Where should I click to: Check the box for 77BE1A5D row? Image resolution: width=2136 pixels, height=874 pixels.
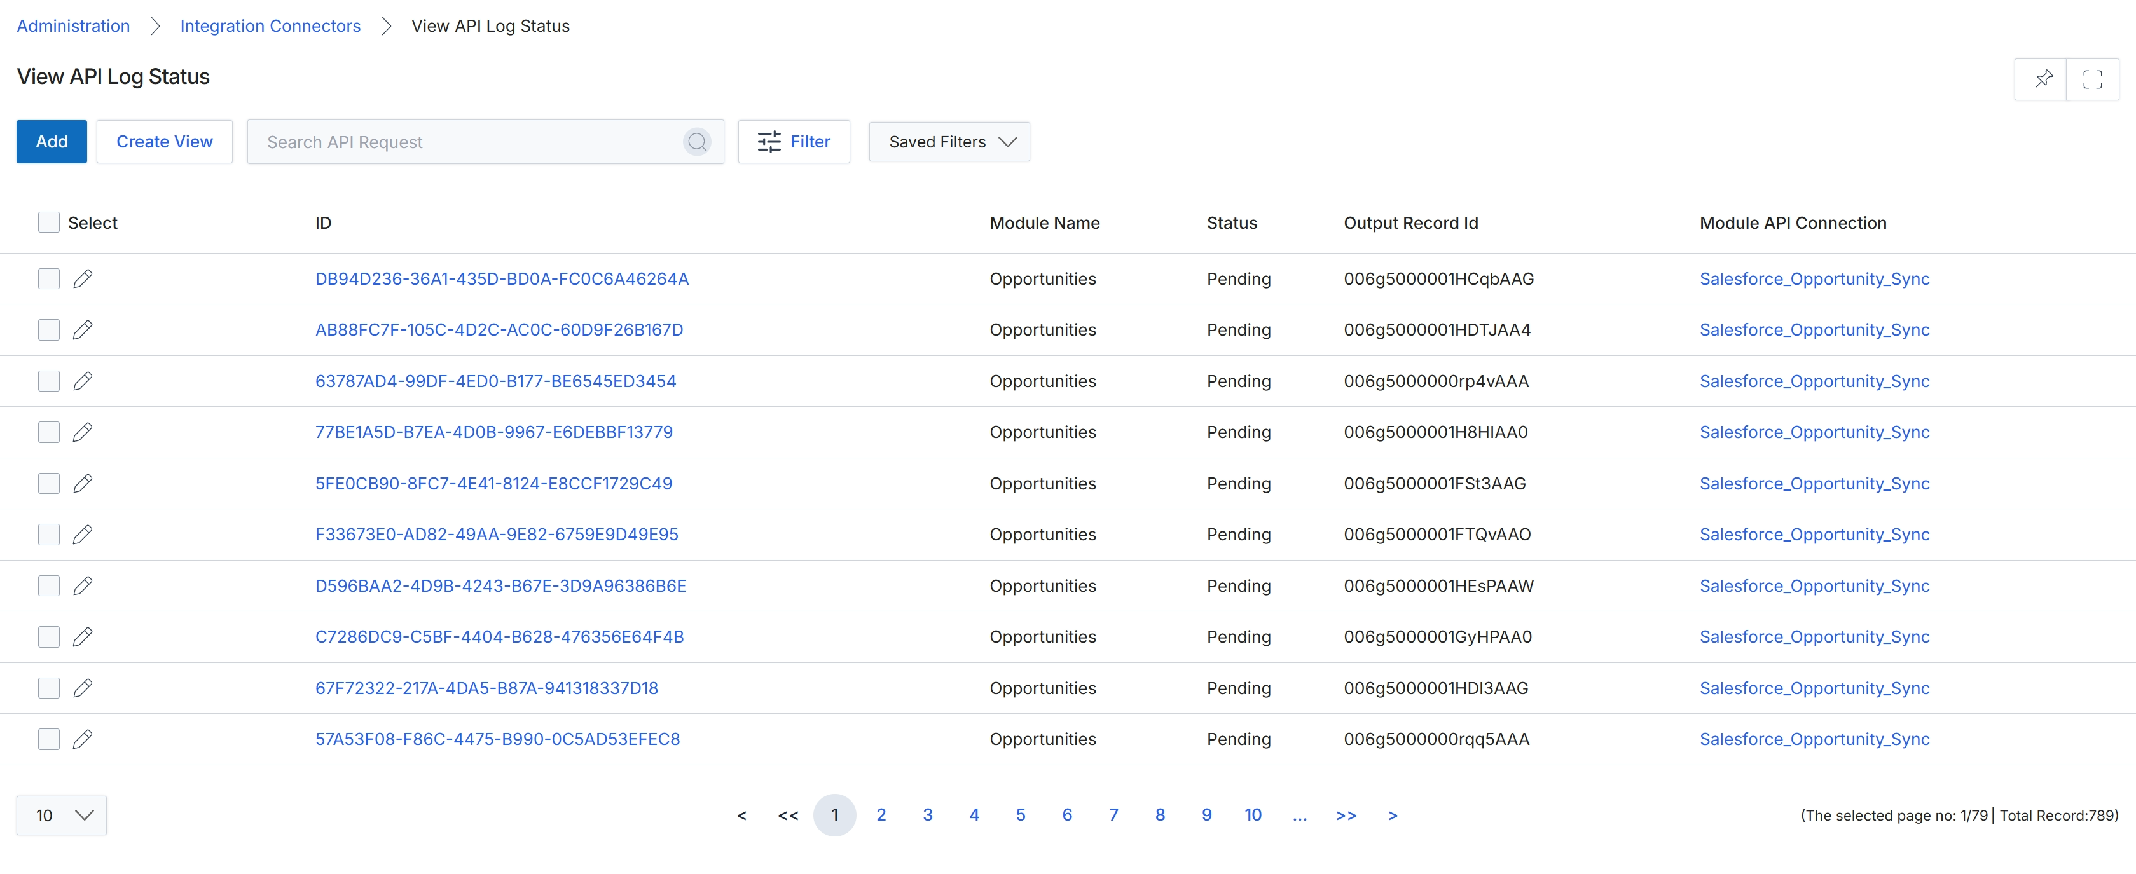(49, 432)
